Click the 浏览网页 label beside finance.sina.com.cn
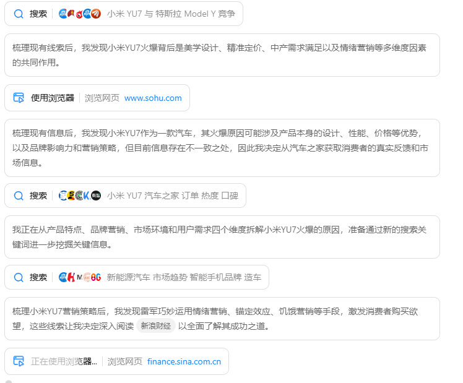Viewport: 463px width, 383px height. point(125,361)
